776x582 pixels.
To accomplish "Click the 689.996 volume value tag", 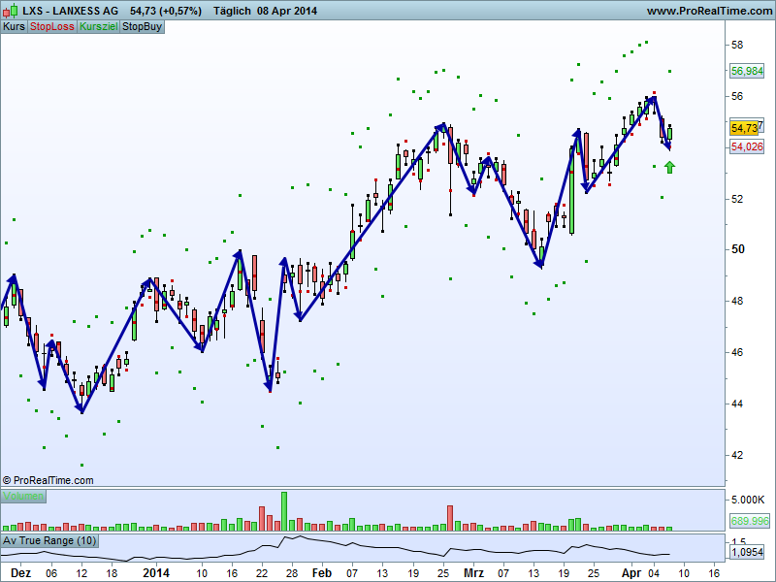I will click(750, 521).
